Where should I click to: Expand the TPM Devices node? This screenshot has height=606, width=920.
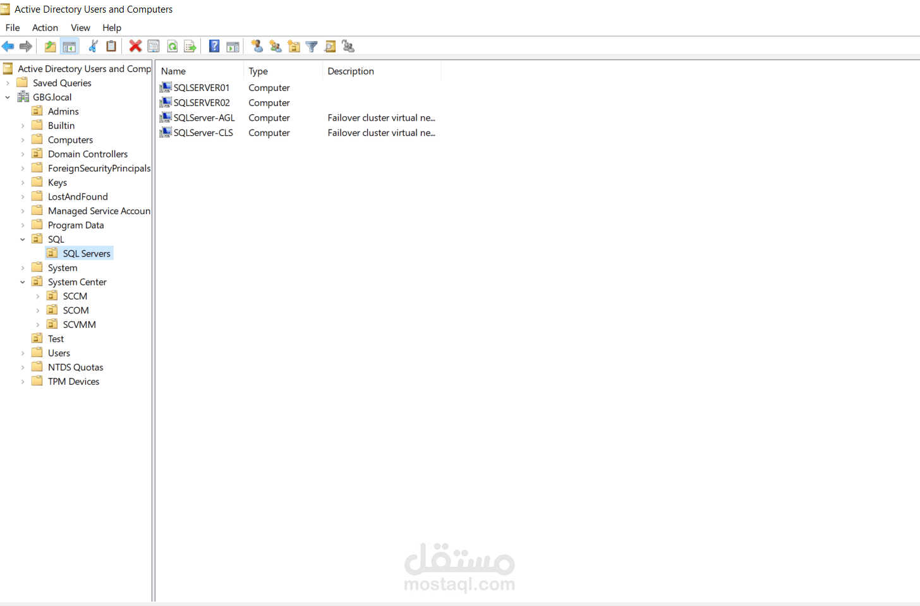pyautogui.click(x=23, y=382)
